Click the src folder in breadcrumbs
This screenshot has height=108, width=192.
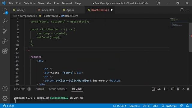[x=15, y=16]
